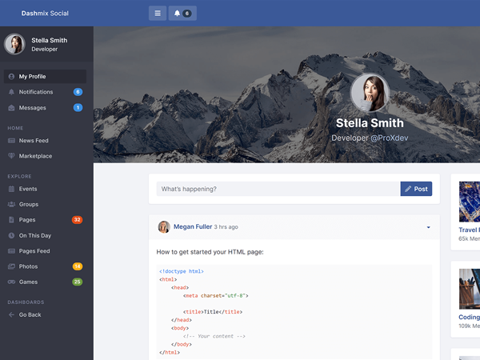Click the blue 1 badge beside Messages

pos(78,107)
